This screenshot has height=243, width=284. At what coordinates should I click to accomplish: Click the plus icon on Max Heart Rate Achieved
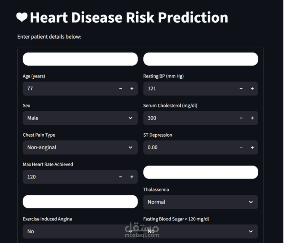coord(132,177)
